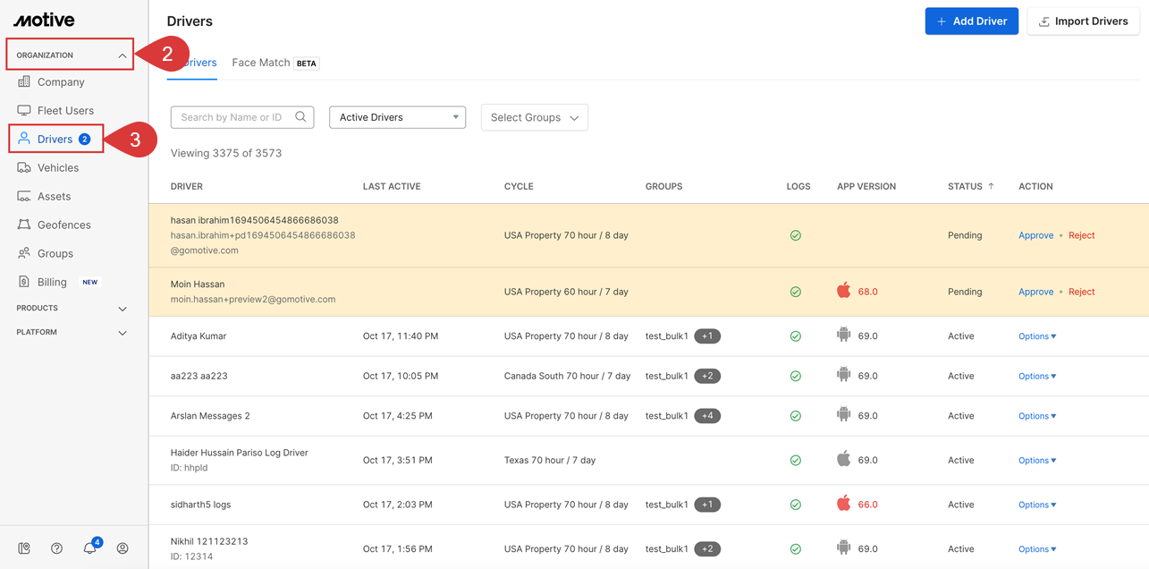Click the +2 groups badge for aa223 aa223
This screenshot has height=569, width=1149.
[x=707, y=376]
